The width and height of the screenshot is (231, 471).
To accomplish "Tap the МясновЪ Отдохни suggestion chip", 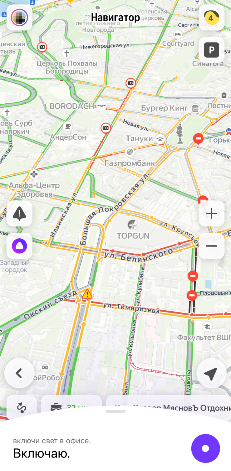I will point(169,407).
